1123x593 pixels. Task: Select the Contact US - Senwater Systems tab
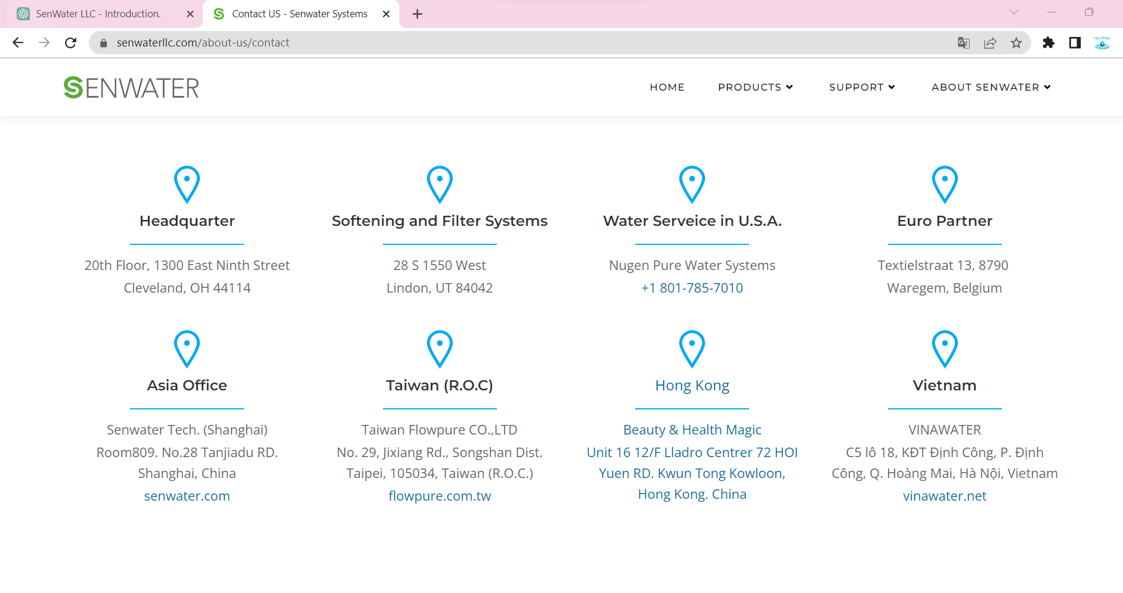301,14
